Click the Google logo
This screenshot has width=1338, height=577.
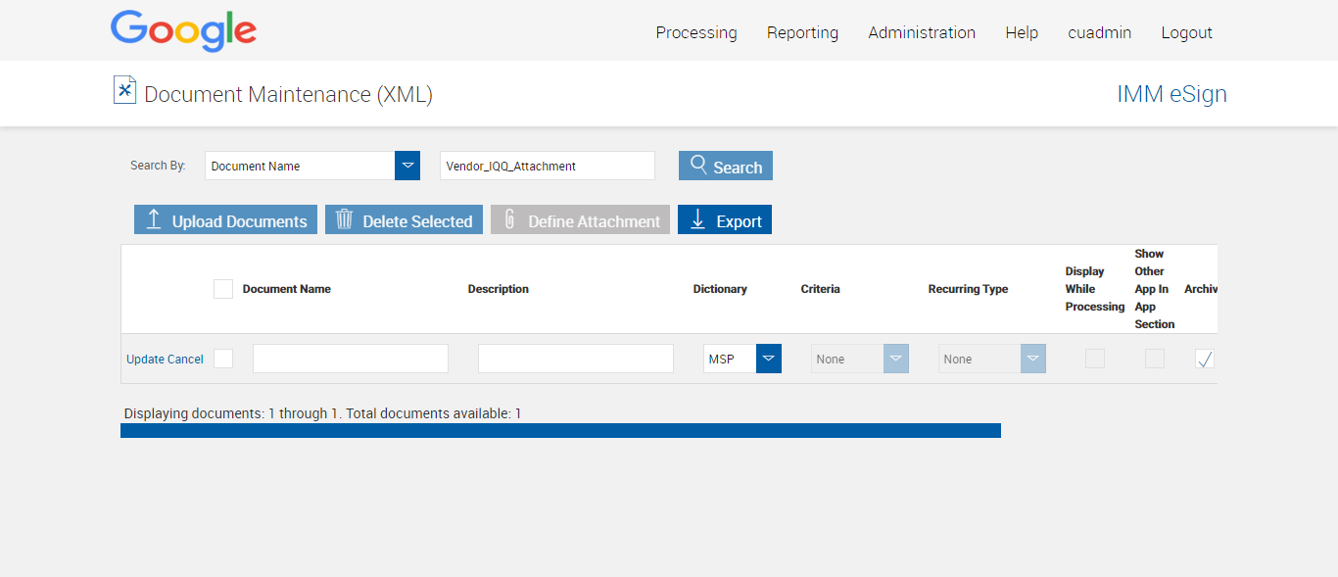pyautogui.click(x=183, y=31)
